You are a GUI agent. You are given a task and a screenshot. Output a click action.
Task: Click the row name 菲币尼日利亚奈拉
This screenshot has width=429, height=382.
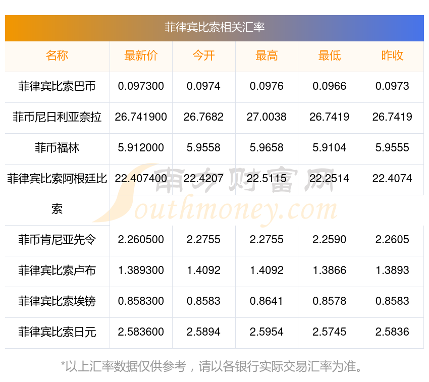click(x=57, y=117)
